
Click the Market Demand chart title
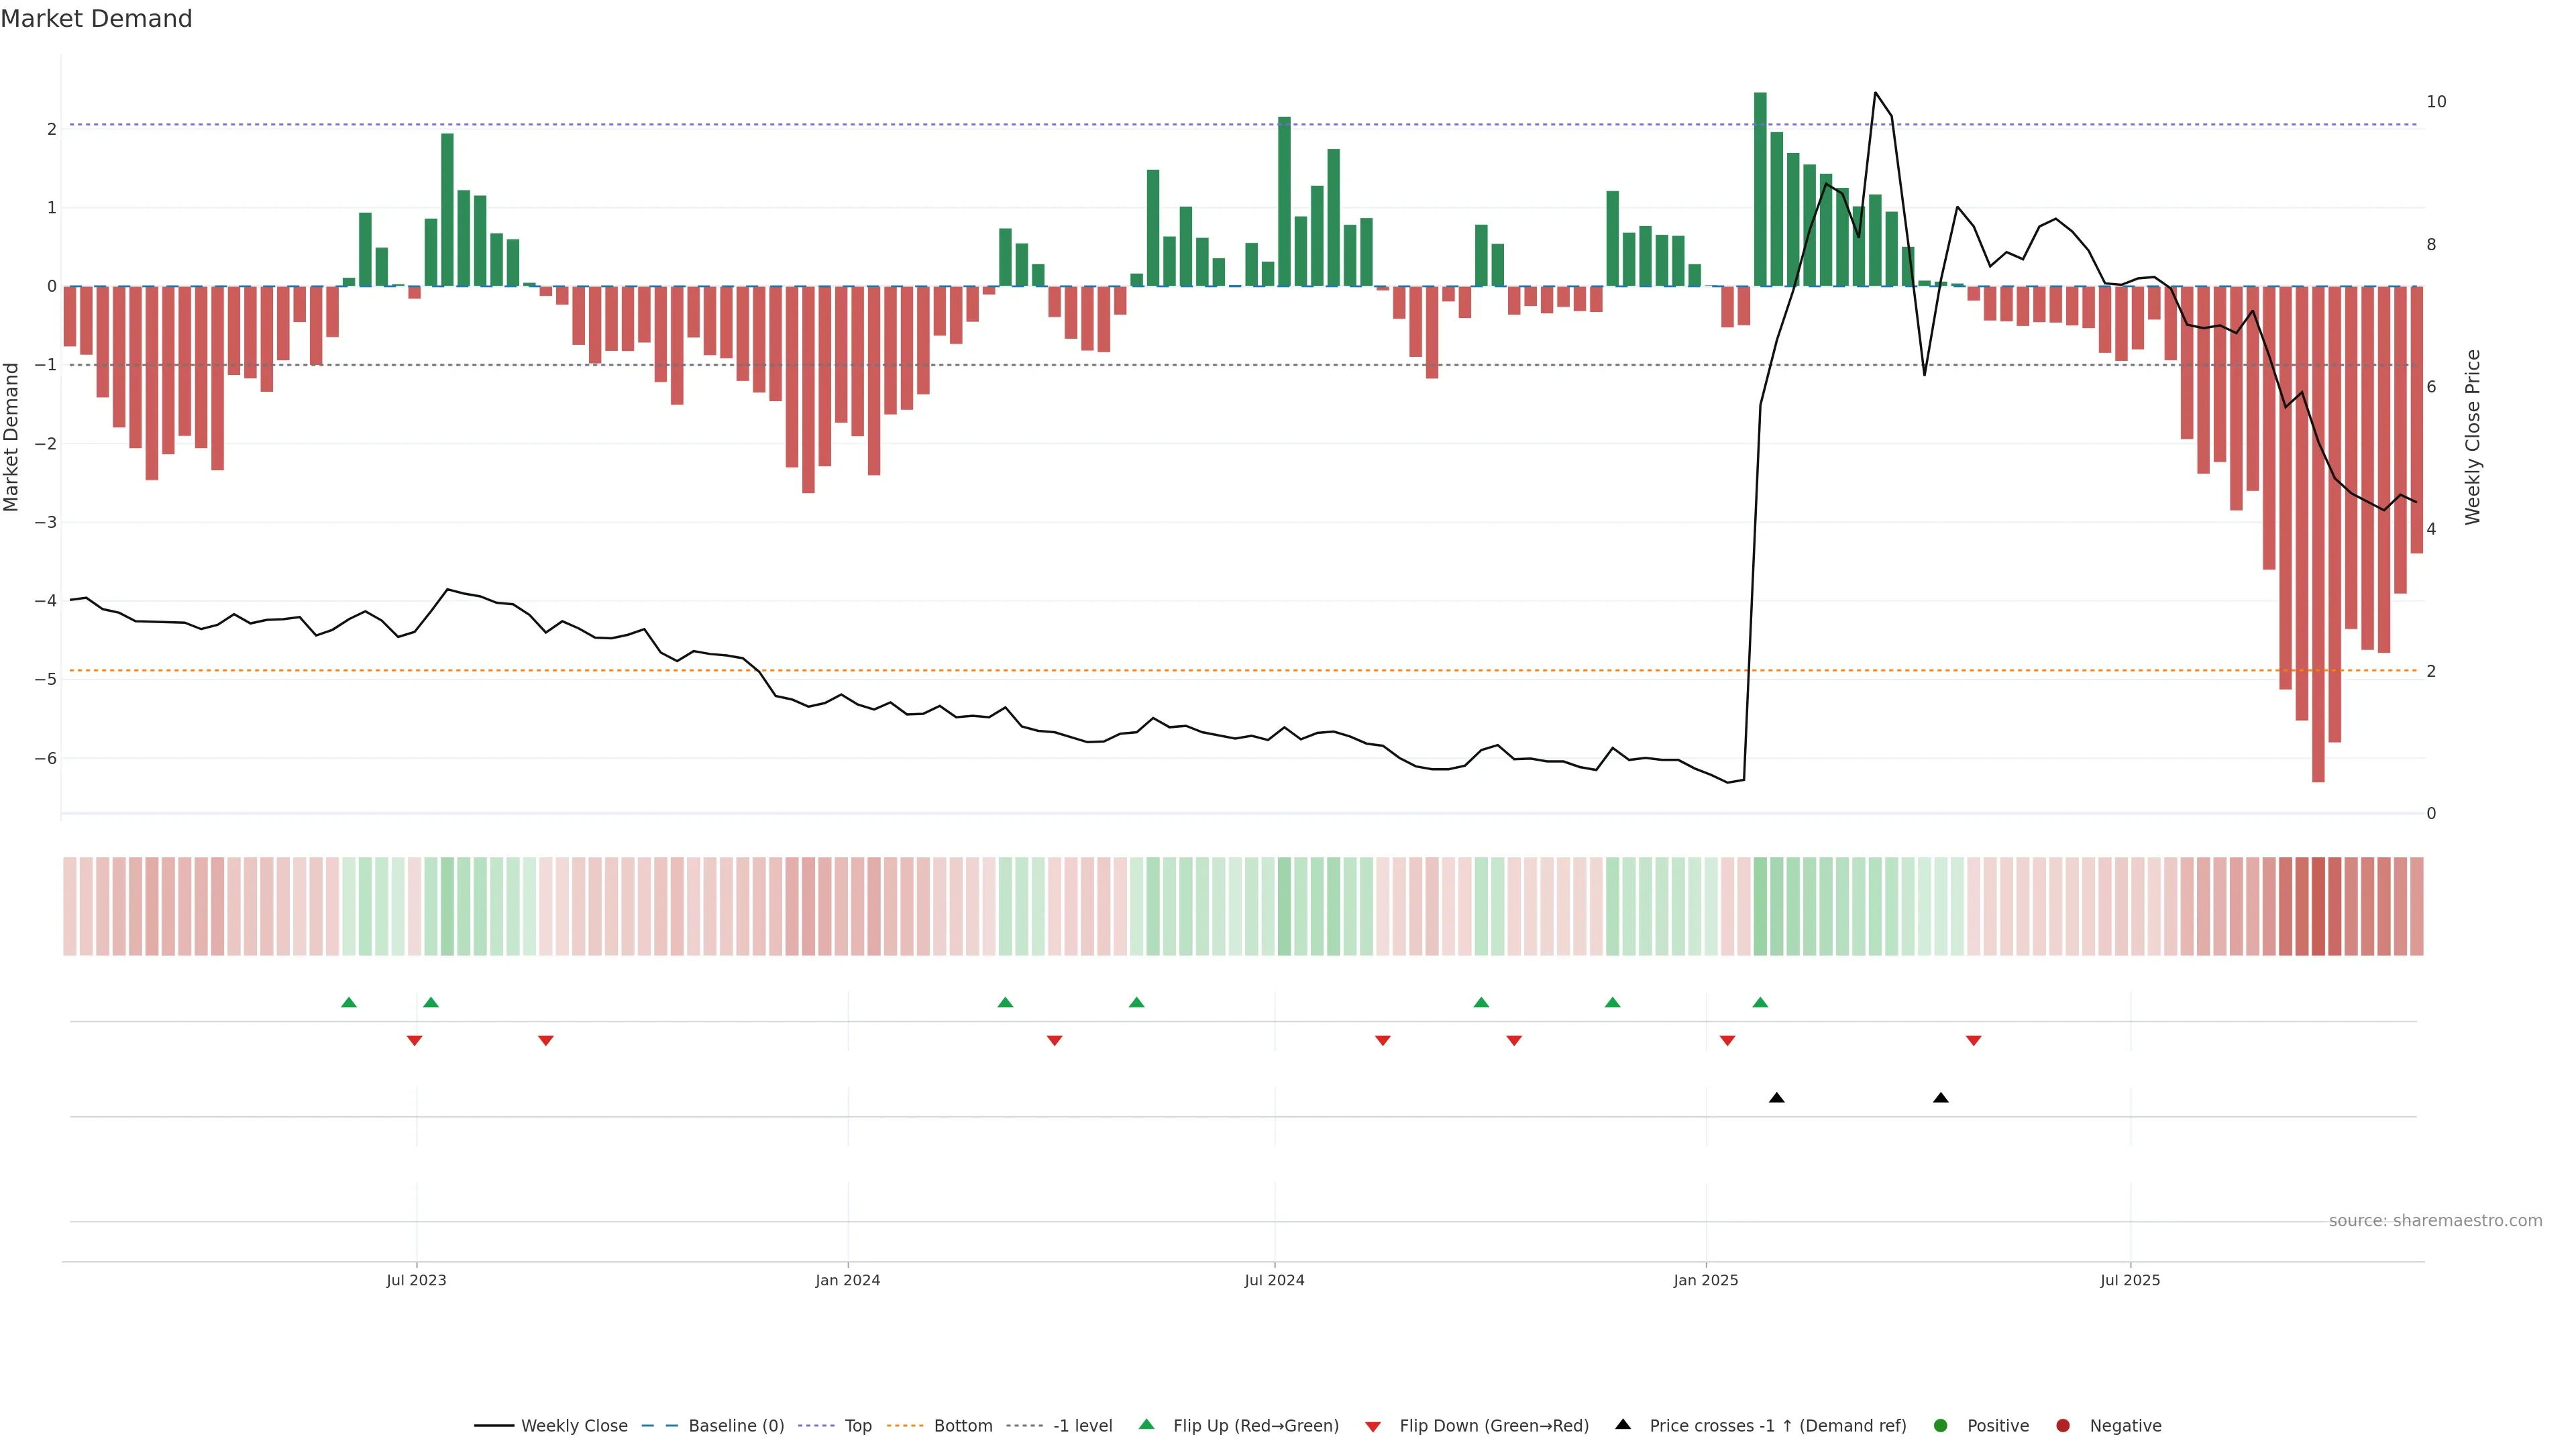coord(96,19)
